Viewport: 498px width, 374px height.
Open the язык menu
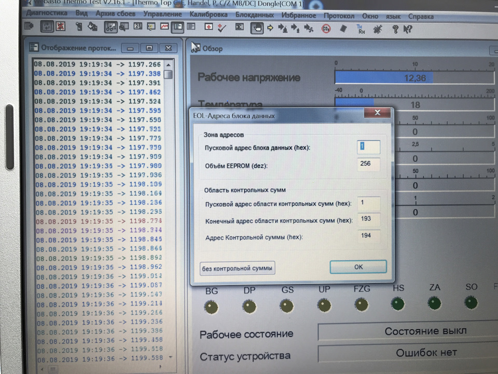click(x=393, y=16)
